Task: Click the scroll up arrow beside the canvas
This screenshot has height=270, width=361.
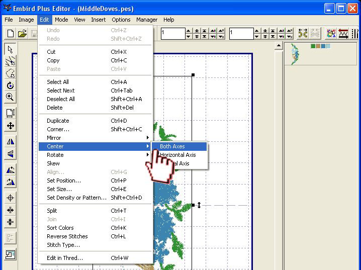Action: click(x=279, y=46)
